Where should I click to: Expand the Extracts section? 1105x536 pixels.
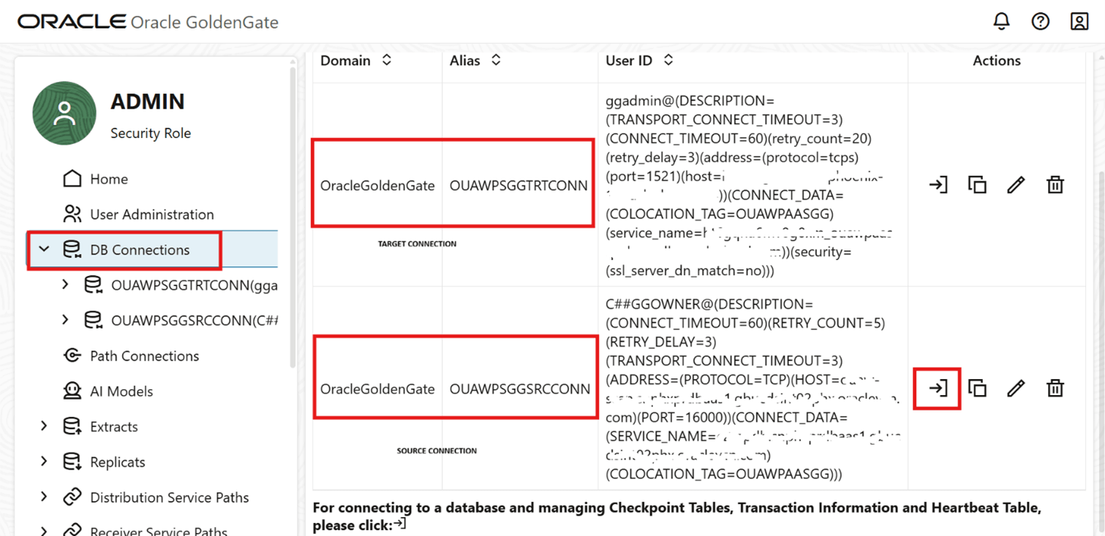click(44, 426)
